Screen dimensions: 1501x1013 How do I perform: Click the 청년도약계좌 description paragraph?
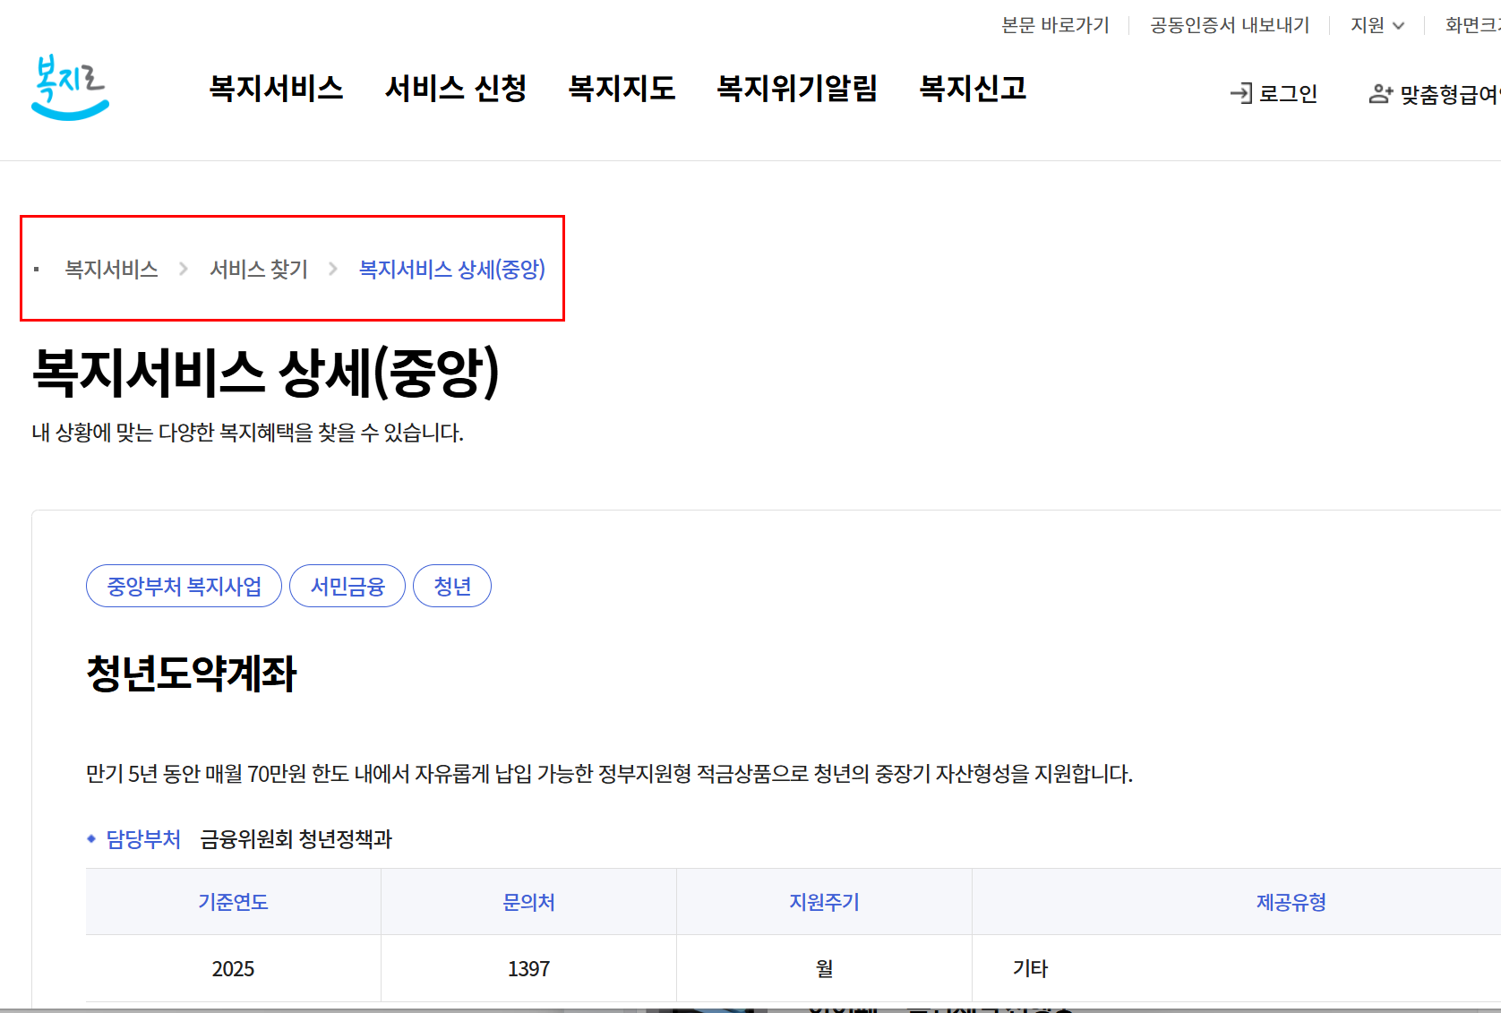point(609,774)
